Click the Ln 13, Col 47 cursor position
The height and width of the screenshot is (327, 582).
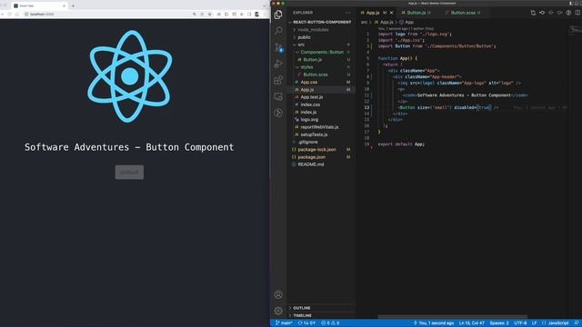pyautogui.click(x=471, y=323)
